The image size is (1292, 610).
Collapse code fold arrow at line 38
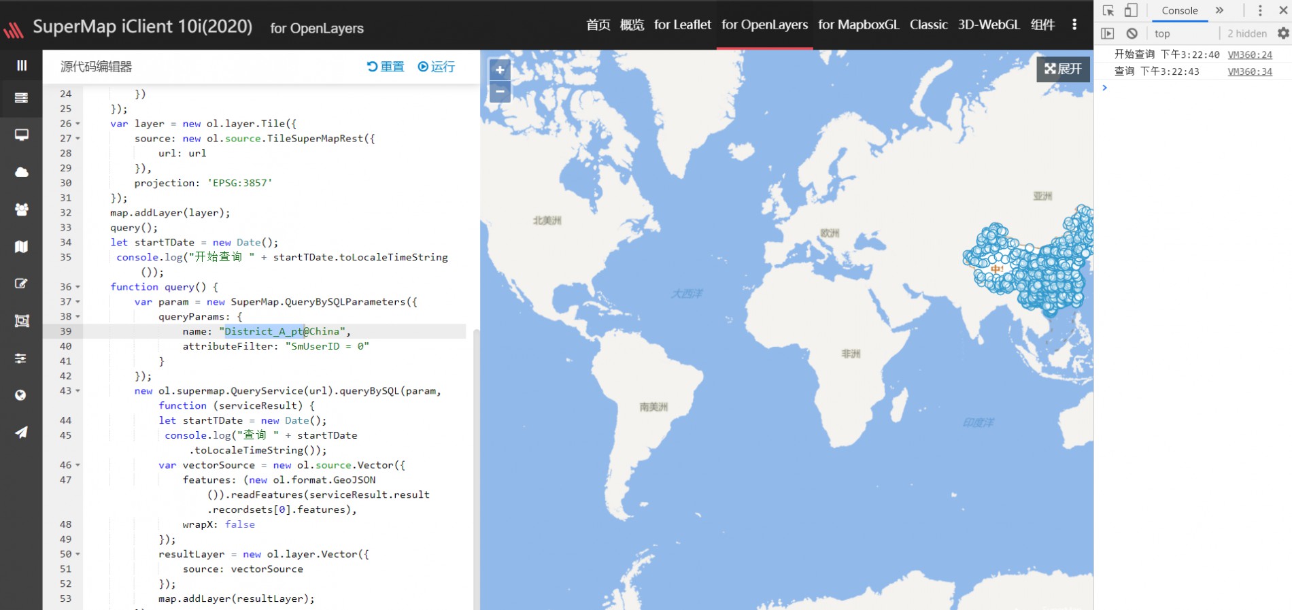pos(78,317)
